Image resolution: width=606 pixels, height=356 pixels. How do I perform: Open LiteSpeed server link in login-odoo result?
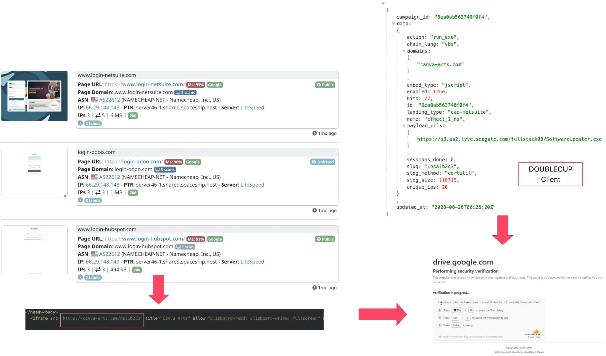point(252,184)
